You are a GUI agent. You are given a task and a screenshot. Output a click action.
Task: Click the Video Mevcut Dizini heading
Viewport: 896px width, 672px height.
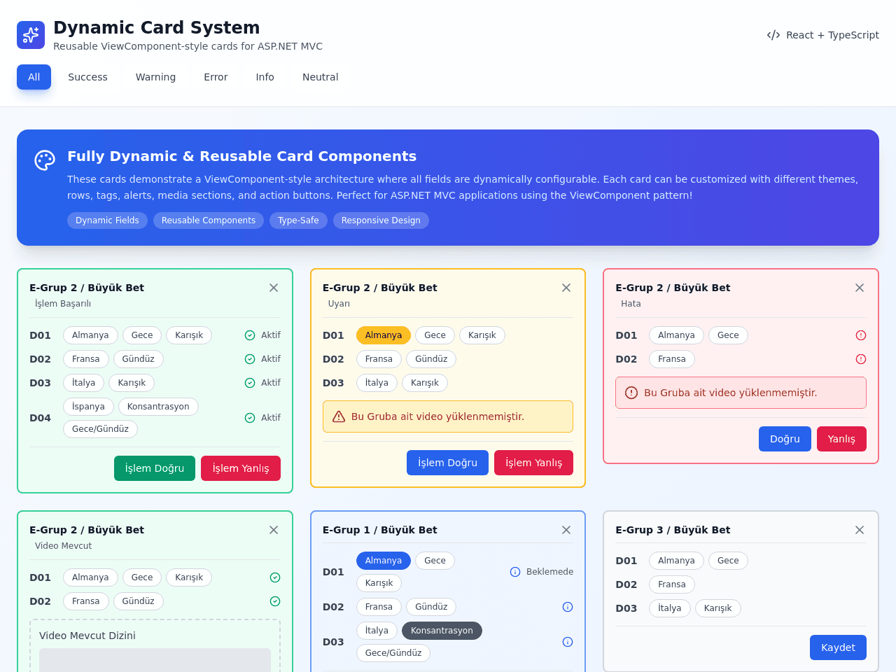[87, 636]
